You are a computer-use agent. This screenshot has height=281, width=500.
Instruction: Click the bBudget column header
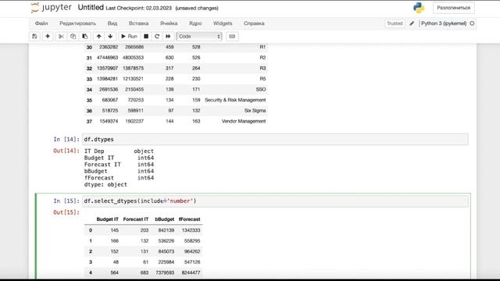(x=165, y=219)
